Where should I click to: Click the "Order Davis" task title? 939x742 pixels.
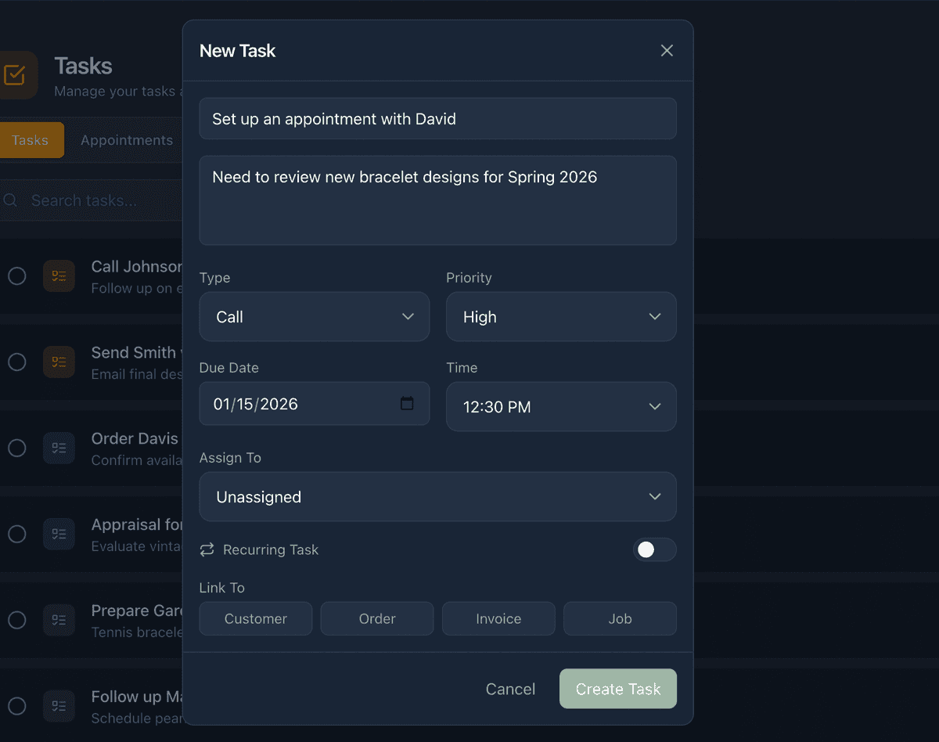(135, 439)
